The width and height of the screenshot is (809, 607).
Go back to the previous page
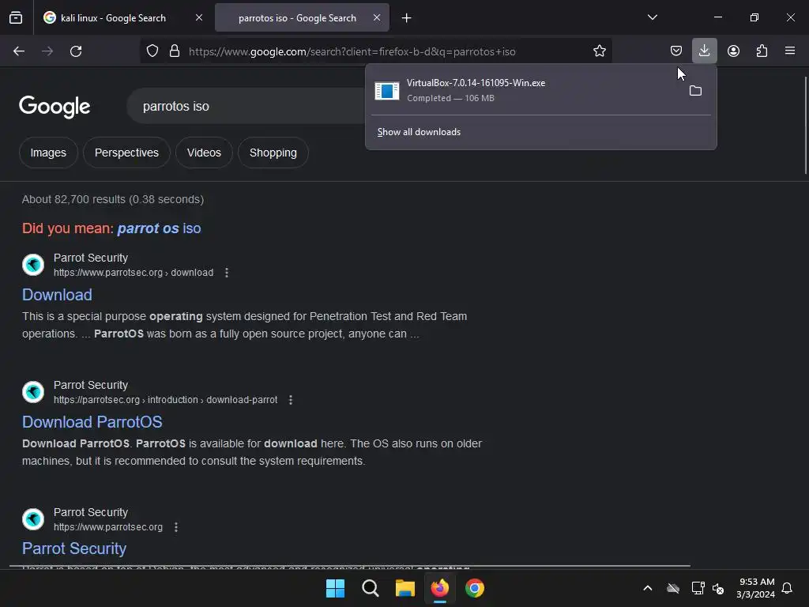[x=19, y=51]
